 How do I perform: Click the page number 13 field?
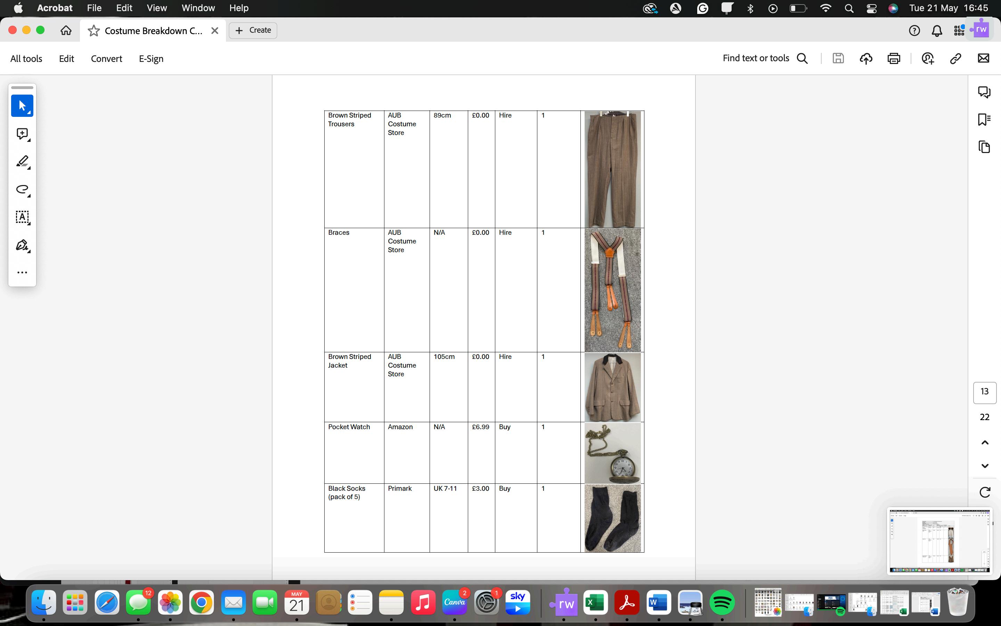[984, 392]
